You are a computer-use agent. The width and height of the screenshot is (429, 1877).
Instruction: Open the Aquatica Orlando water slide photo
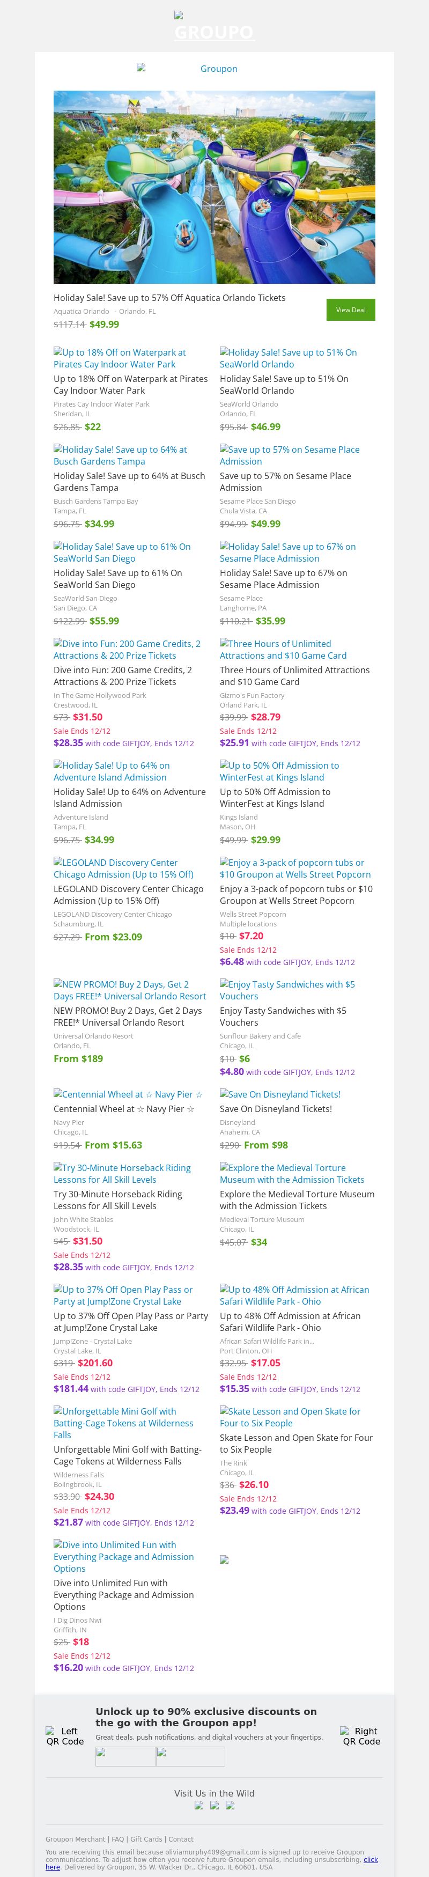click(x=214, y=187)
